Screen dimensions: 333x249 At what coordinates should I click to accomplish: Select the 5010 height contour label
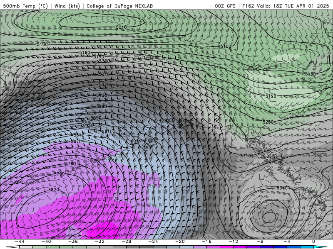click(x=121, y=27)
